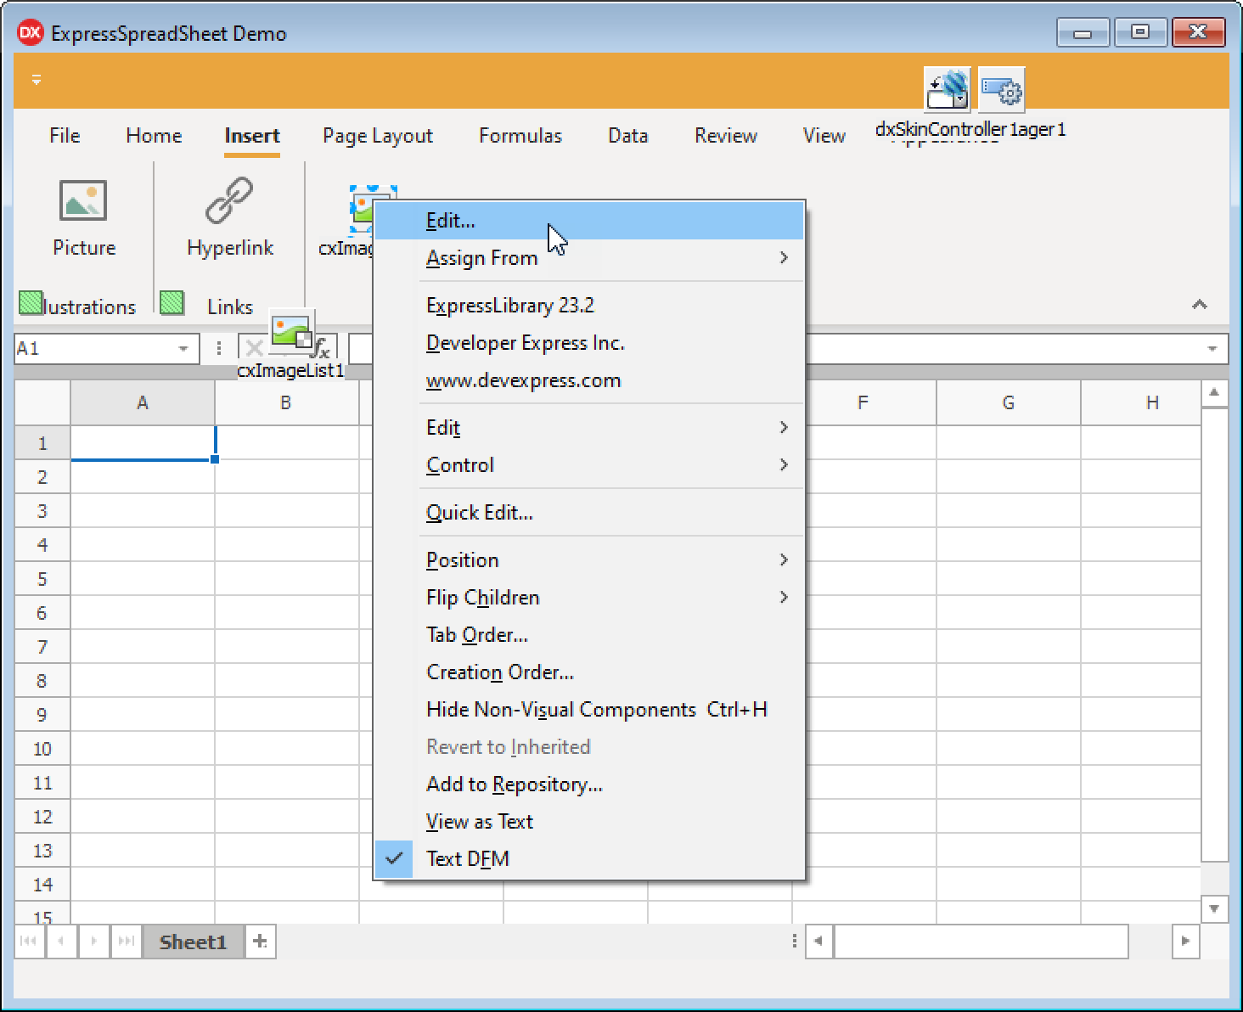Viewport: 1243px width, 1012px height.
Task: Select the dxSkinController component icon
Action: click(947, 90)
